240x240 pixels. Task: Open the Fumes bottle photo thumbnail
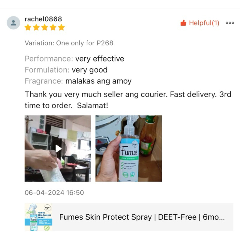[129, 148]
